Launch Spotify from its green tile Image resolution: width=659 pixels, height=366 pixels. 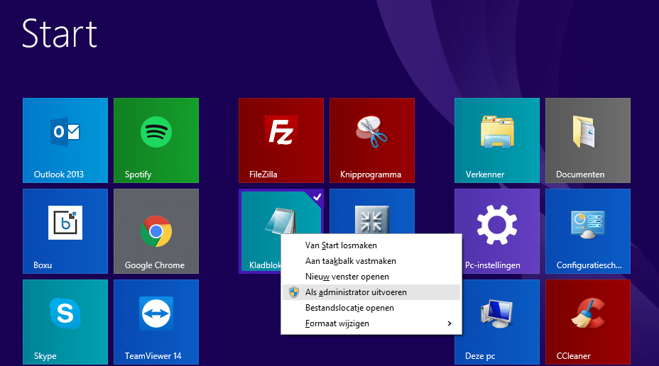(156, 140)
